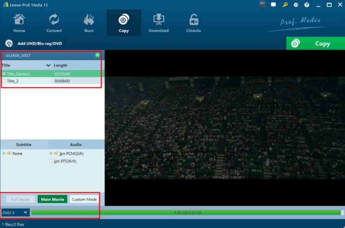This screenshot has height=228, width=345.
Task: Open settings via the gear icon
Action: pyautogui.click(x=296, y=5)
